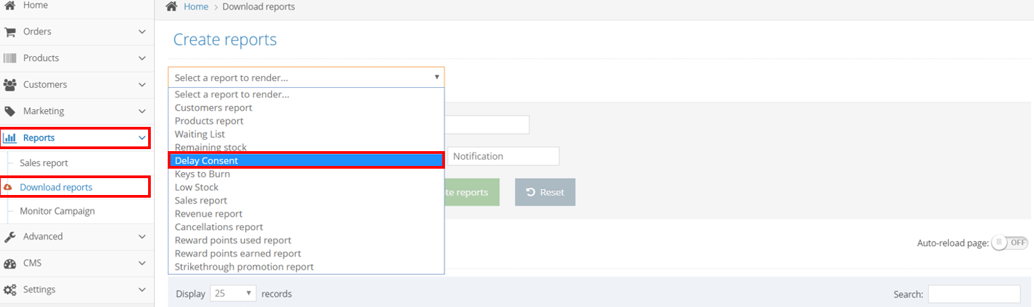Click the Settings gears icon
The width and height of the screenshot is (1034, 307).
click(x=9, y=290)
